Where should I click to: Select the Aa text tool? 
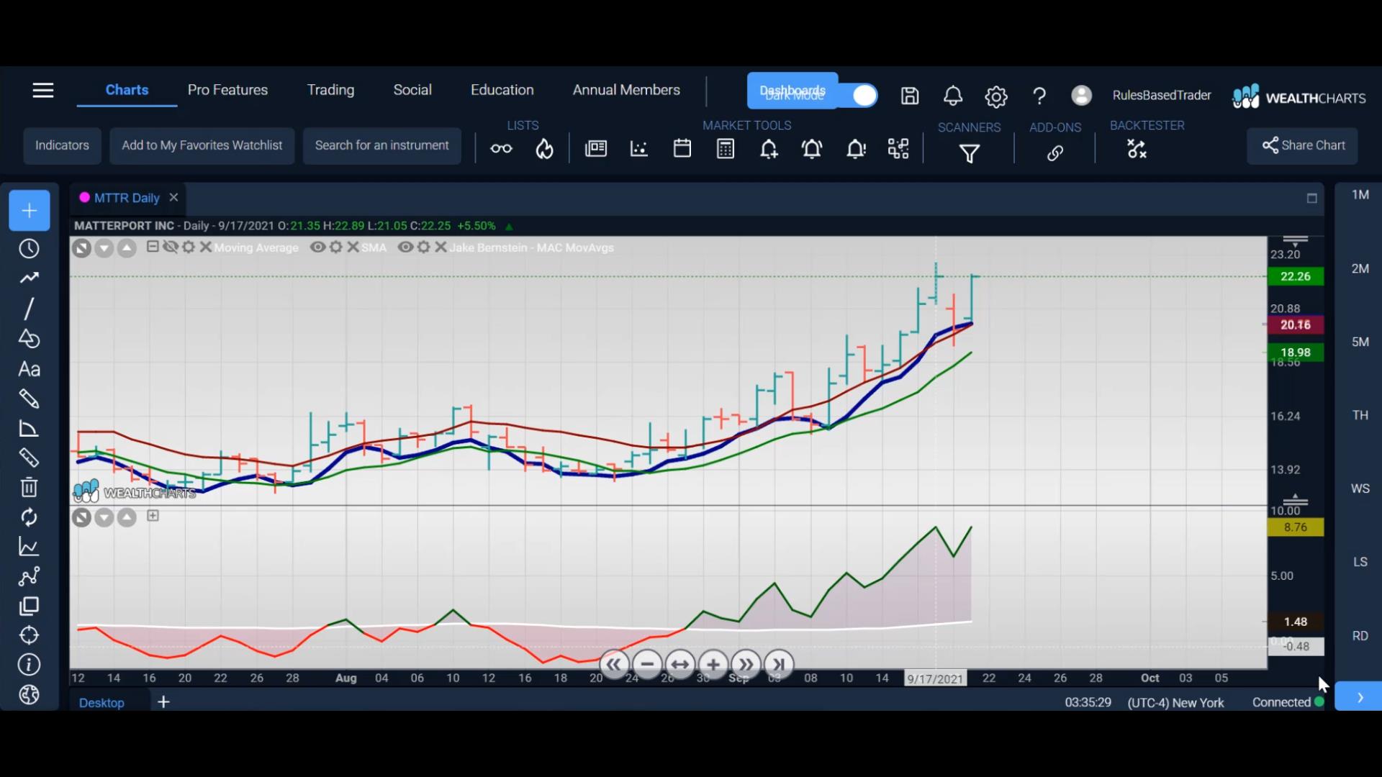(x=29, y=369)
